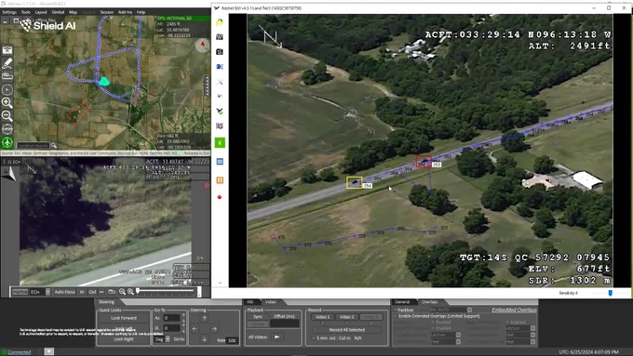This screenshot has width=633, height=356.
Task: Open dropdown arrow next to Connected status
Action: (x=48, y=351)
